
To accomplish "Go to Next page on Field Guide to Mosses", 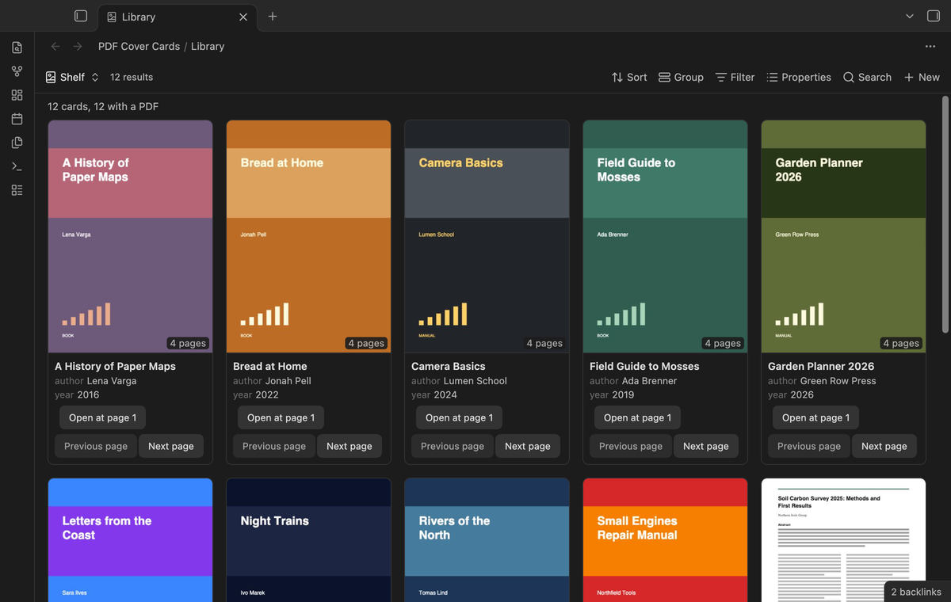I will pyautogui.click(x=706, y=446).
